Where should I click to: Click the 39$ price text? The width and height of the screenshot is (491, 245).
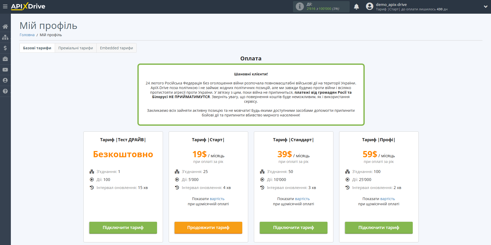click(x=285, y=154)
